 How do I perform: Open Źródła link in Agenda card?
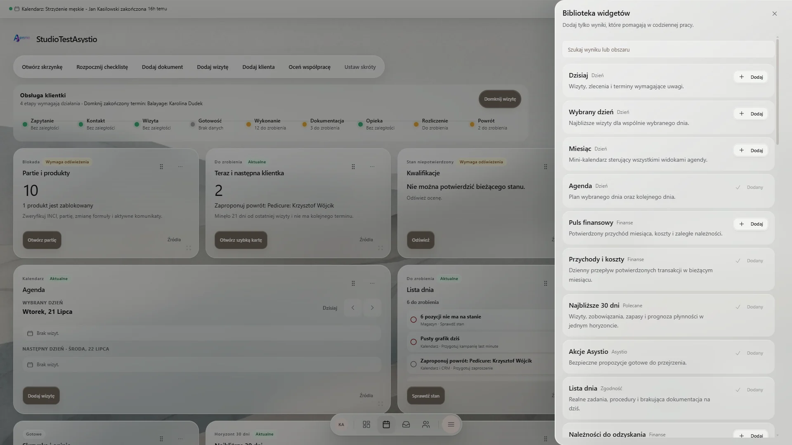click(x=366, y=396)
